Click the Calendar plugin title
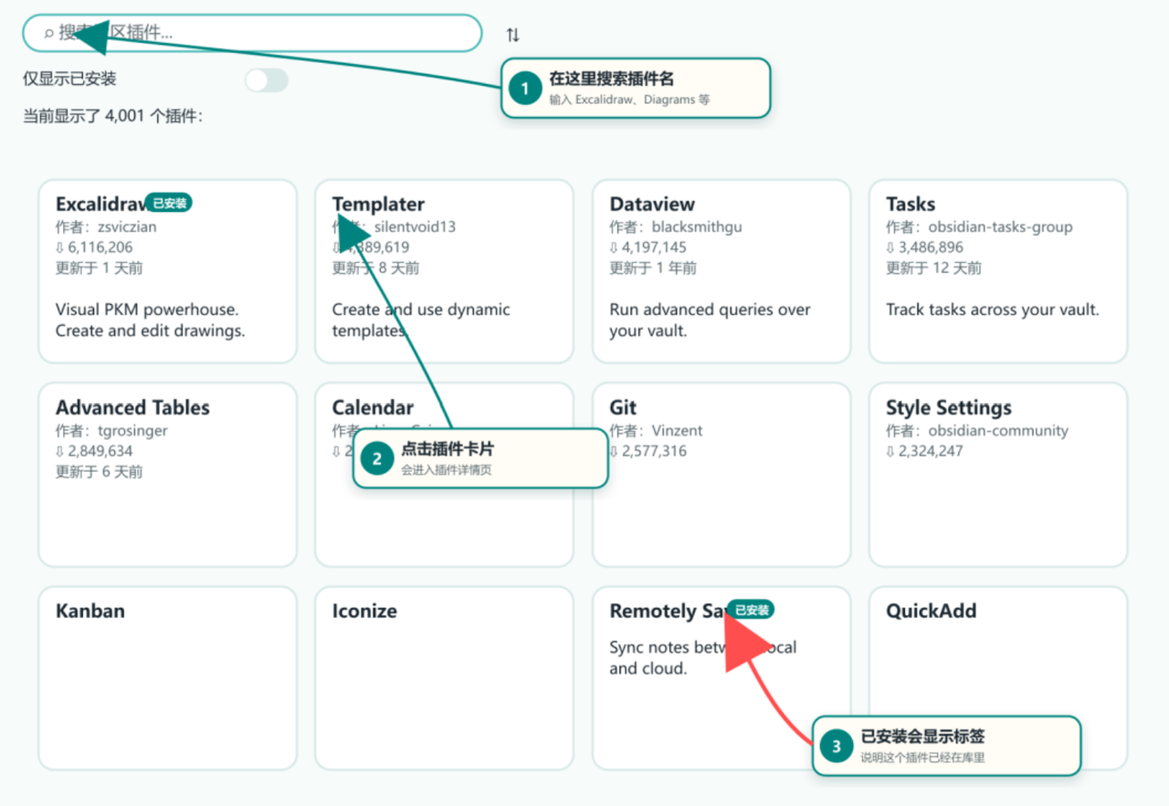Screen dimensions: 1169x806 coord(373,408)
